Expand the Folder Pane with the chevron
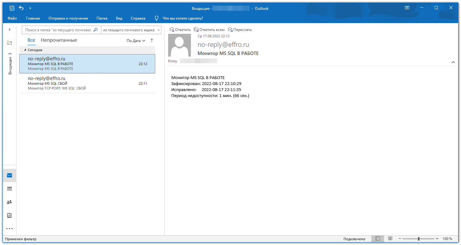Image resolution: width=461 pixels, height=245 pixels. [x=9, y=30]
